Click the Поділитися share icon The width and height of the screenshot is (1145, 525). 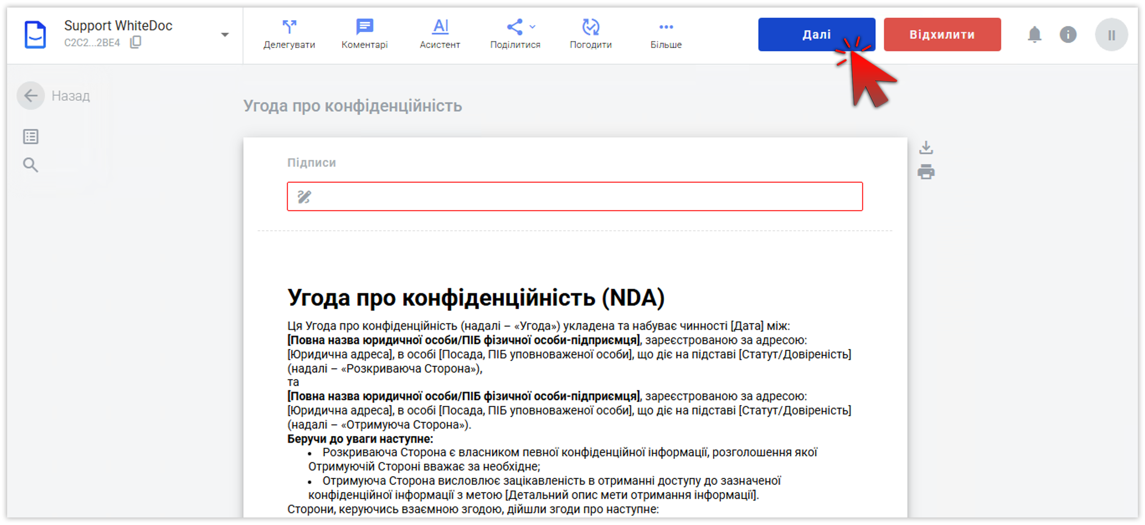(514, 28)
